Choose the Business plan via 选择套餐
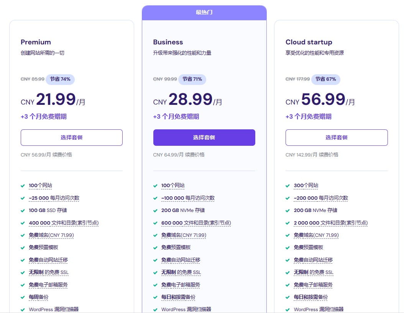Viewport: 404px width, 313px height. [204, 137]
